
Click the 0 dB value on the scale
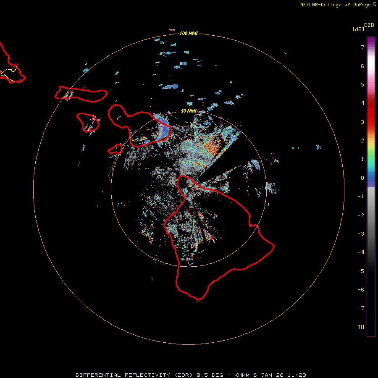click(362, 178)
